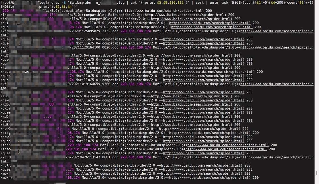Open the spider.html link on the /id7 row
319x184 pixels.
click(x=191, y=55)
